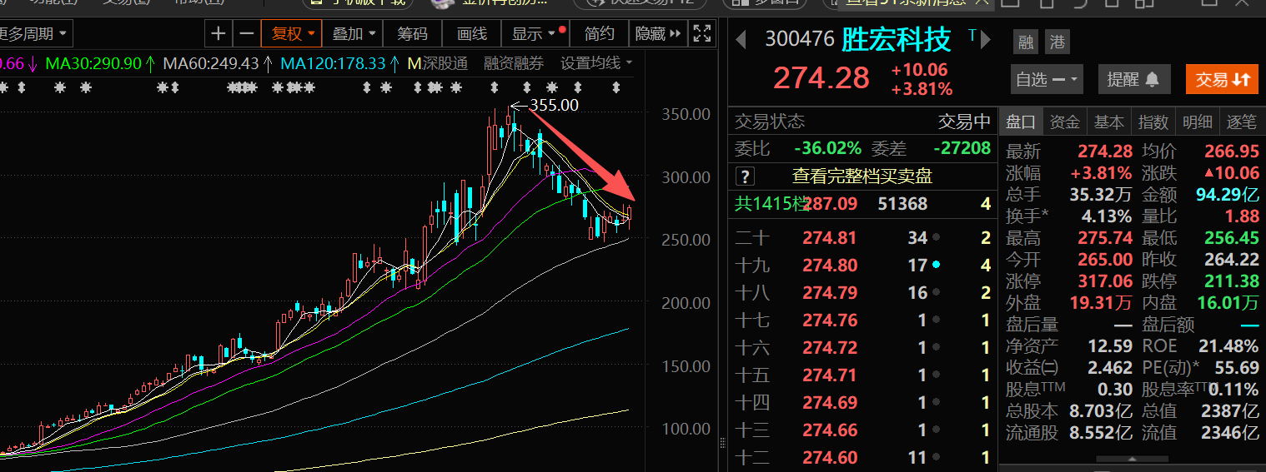This screenshot has width=1266, height=472.
Task: Toggle the 筹码 chip distribution view
Action: pos(412,34)
